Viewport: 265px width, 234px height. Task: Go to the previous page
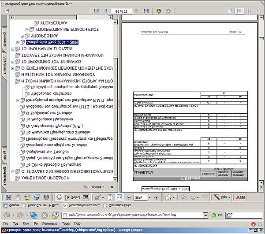106,11
